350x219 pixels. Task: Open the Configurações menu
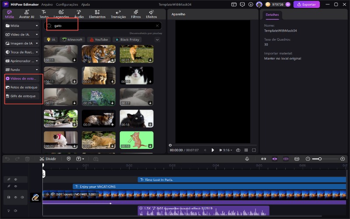pyautogui.click(x=67, y=4)
